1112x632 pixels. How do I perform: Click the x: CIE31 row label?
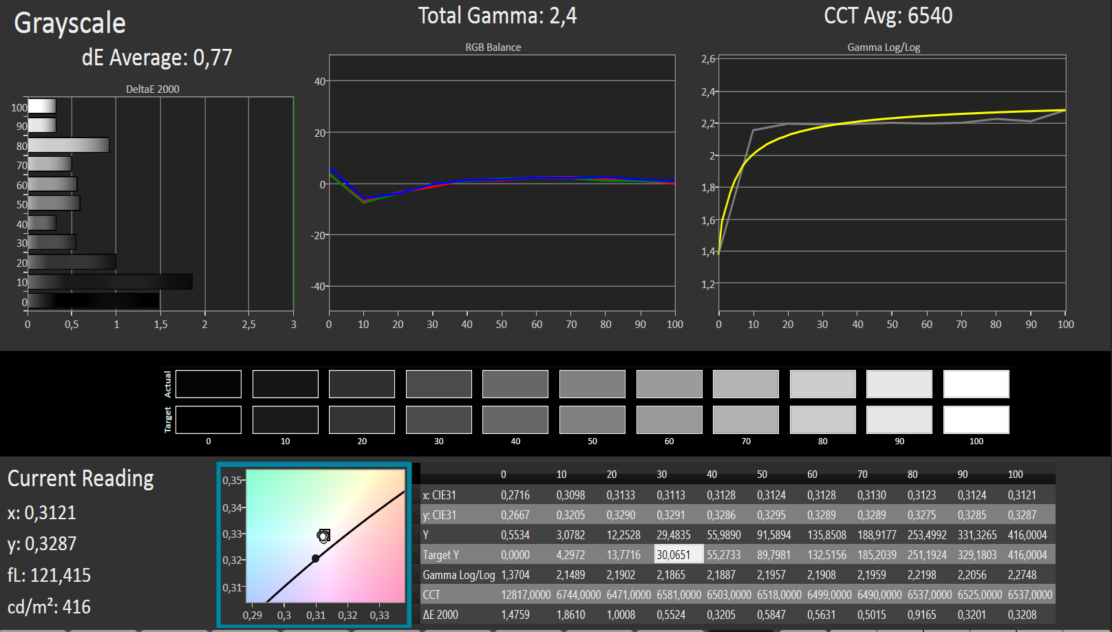[439, 495]
